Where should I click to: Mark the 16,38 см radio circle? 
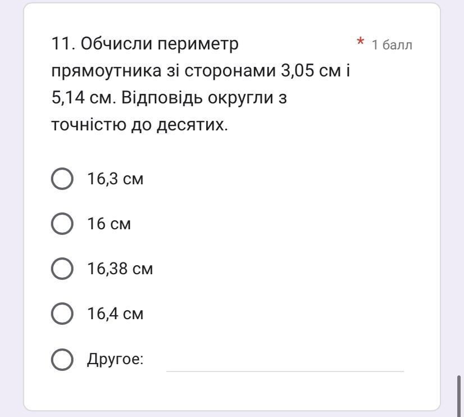tap(62, 269)
